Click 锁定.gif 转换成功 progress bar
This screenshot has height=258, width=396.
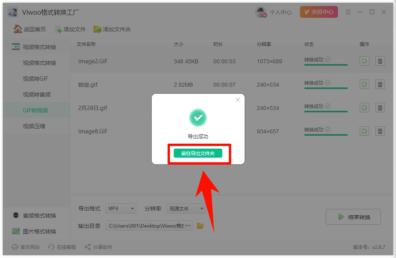point(326,88)
